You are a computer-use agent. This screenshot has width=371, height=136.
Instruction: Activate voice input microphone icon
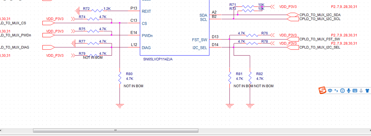click(x=348, y=90)
